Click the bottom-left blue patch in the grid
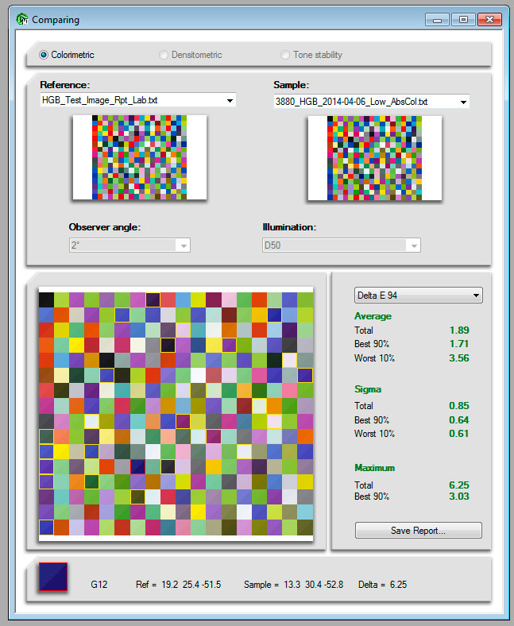The height and width of the screenshot is (626, 514). (x=47, y=527)
